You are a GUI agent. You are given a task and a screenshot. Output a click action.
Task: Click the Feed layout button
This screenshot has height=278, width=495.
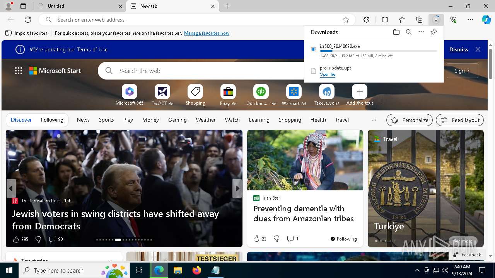(x=460, y=120)
